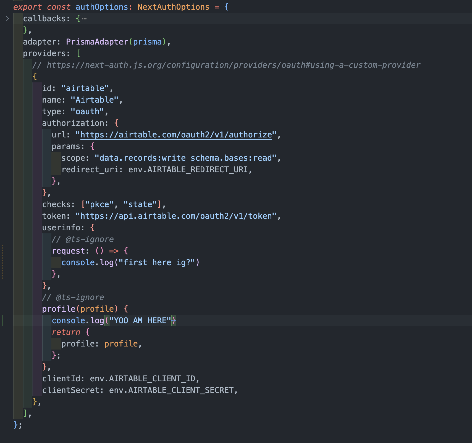This screenshot has width=472, height=443.
Task: Open the airtable.com oauth2 authorize URL
Action: coord(176,135)
